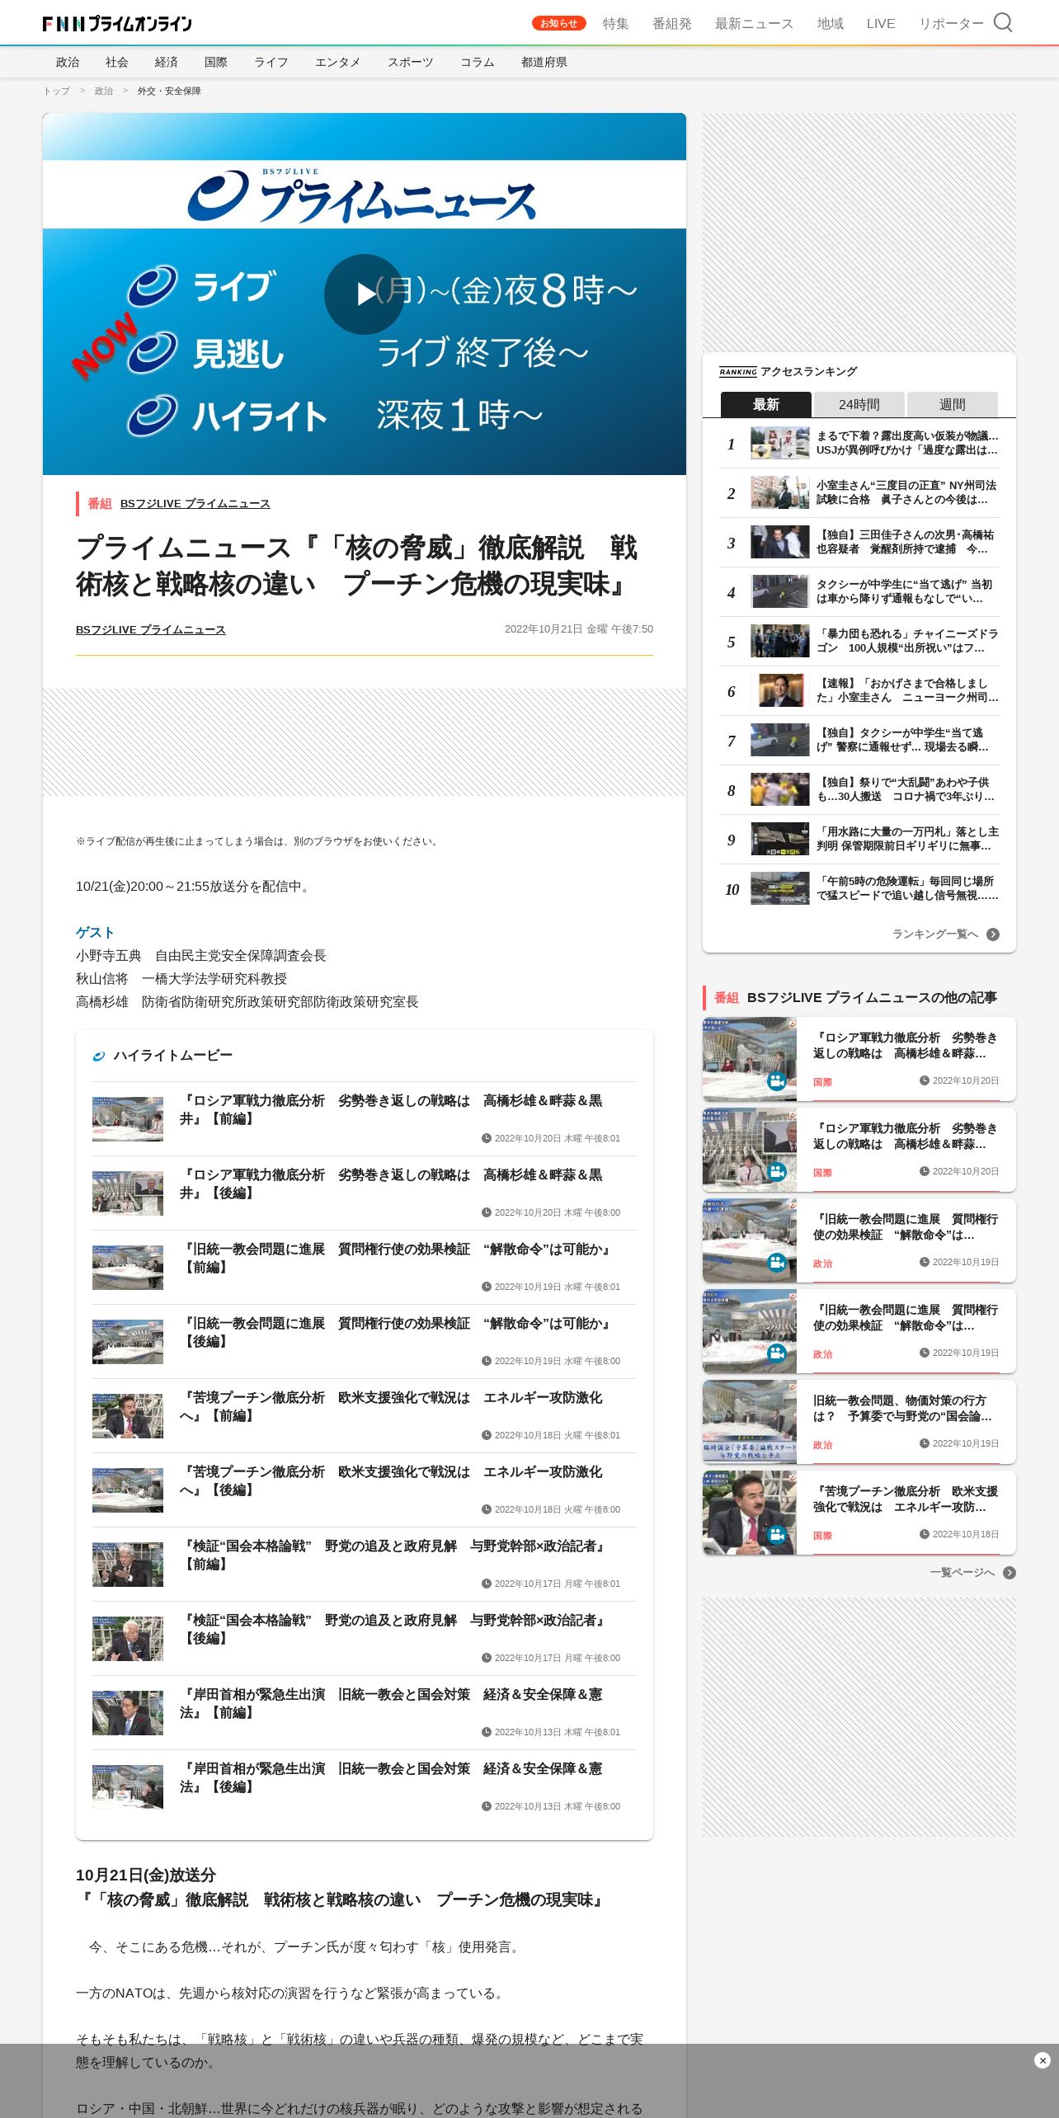
Task: Click thumbnail of ロシア軍戦力徹底分析【後編】highlight
Action: 128,1193
